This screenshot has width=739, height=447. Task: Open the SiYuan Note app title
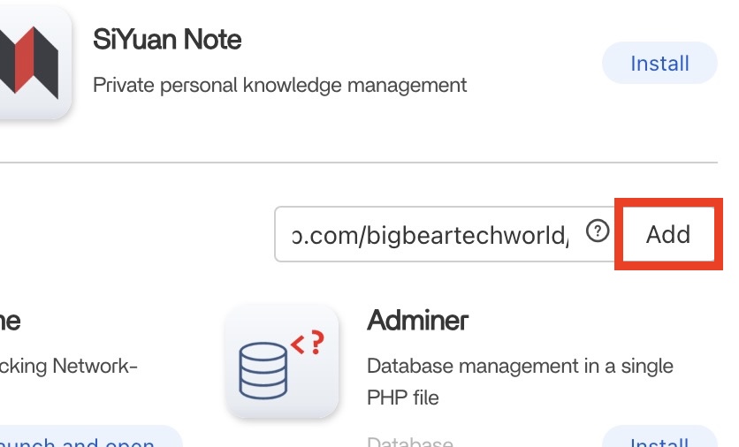(167, 39)
